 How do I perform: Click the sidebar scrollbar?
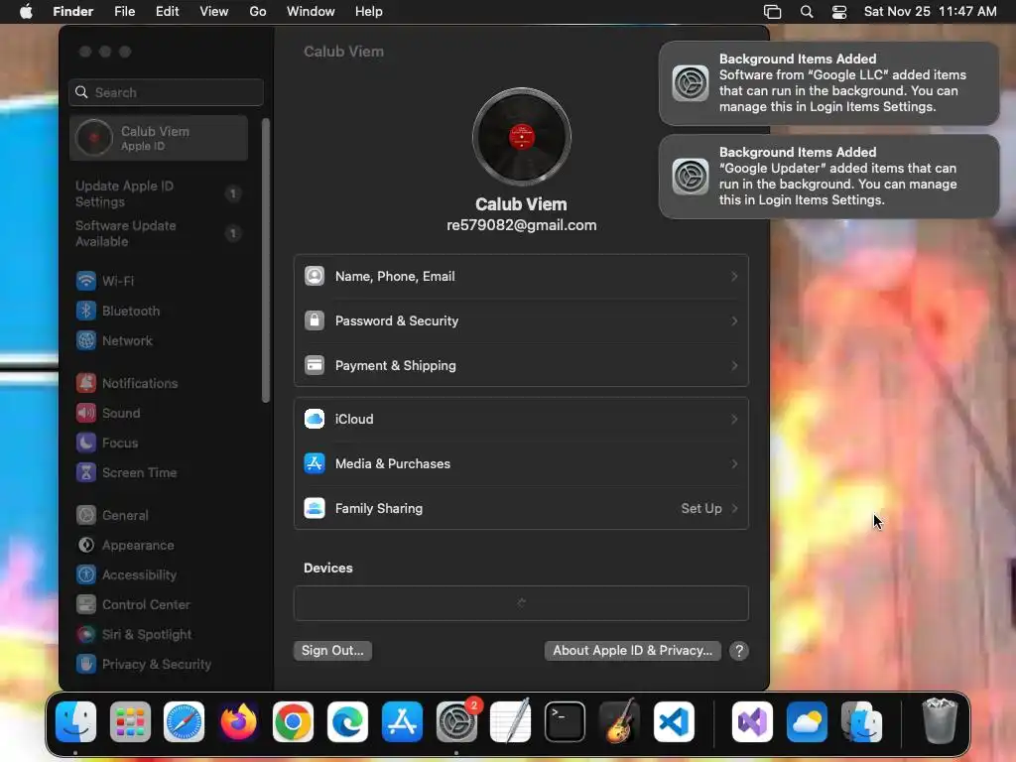(x=265, y=261)
